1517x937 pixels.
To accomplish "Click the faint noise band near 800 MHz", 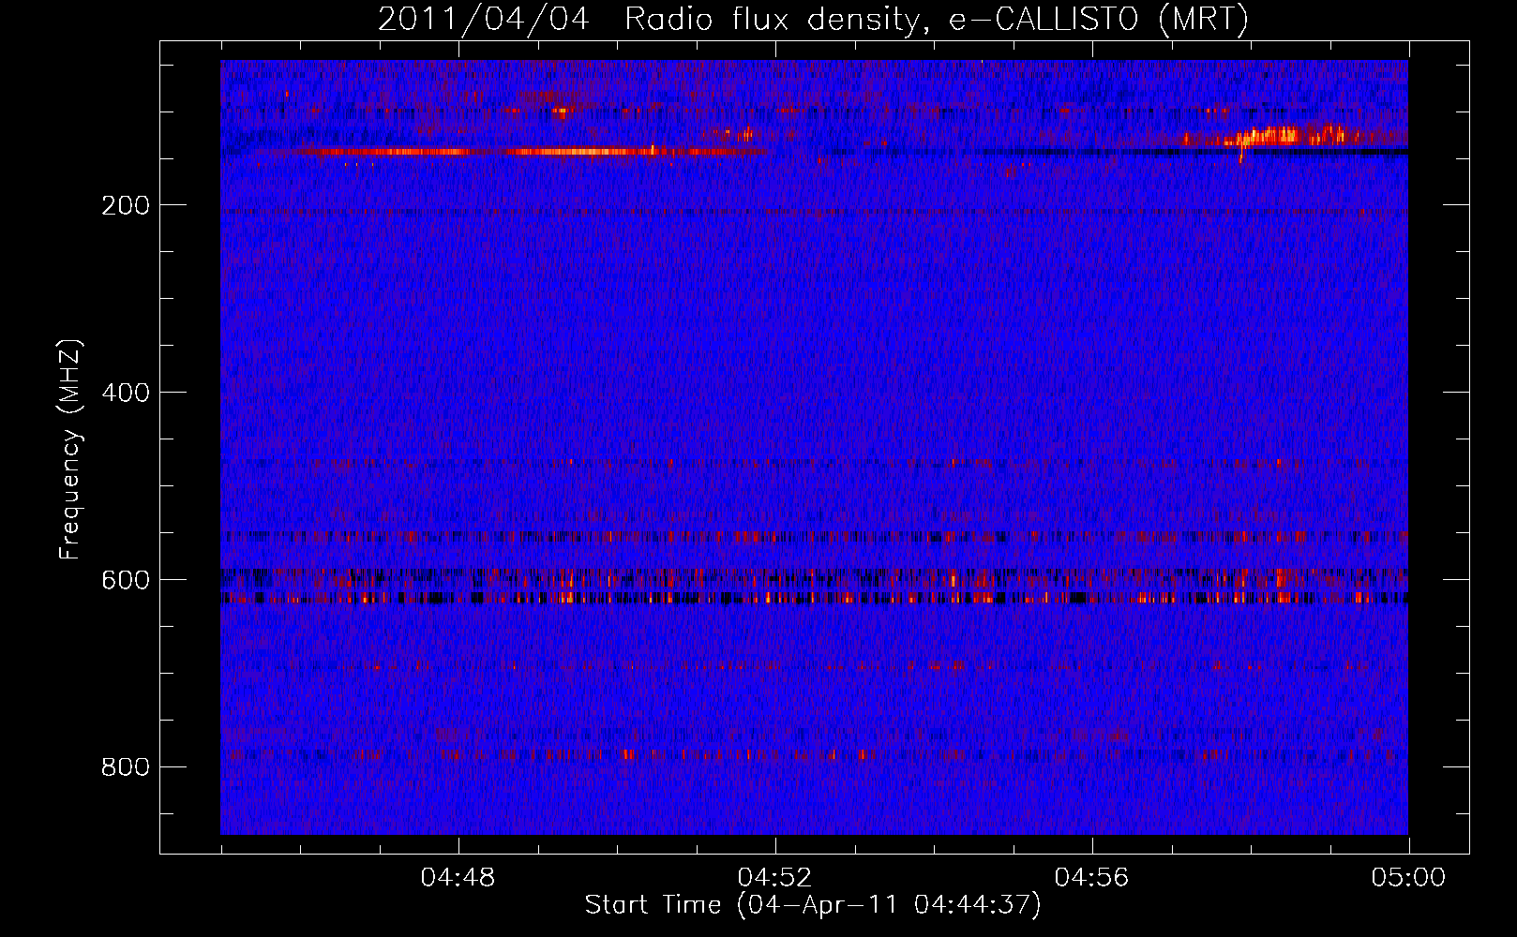I will (814, 753).
